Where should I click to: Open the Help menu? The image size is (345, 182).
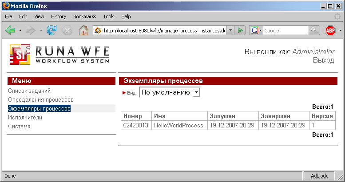126,16
